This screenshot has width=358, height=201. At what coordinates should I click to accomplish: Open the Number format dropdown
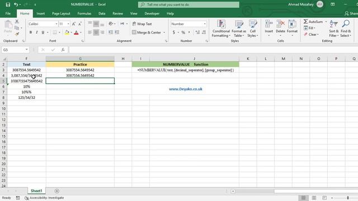205,24
